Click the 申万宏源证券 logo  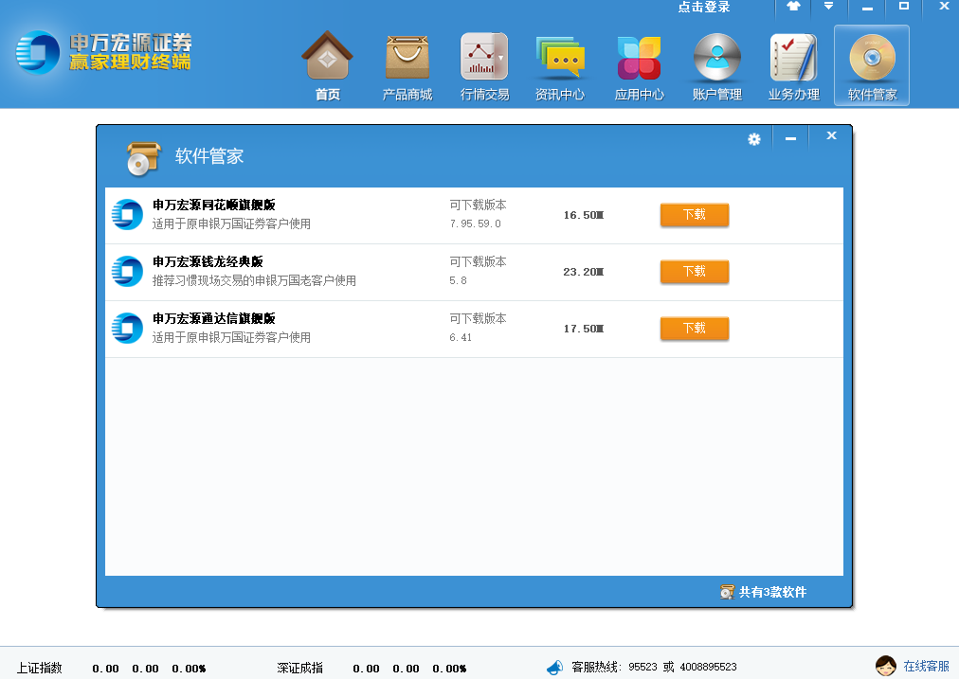103,52
